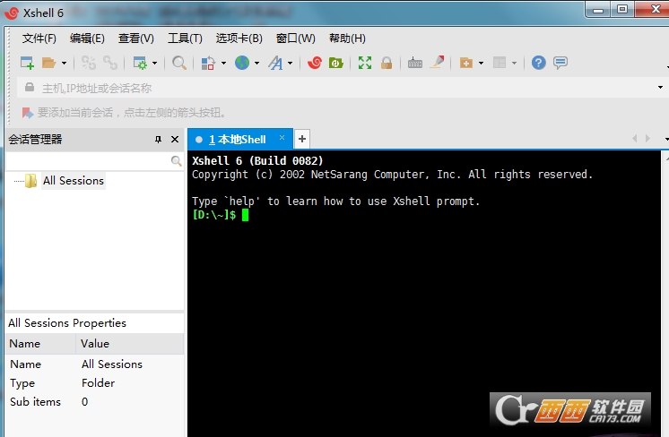This screenshot has width=669, height=437.
Task: Expand the address bar history dropdown
Action: (660, 88)
